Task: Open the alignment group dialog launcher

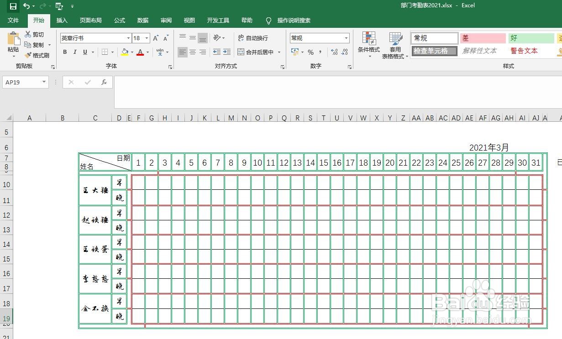Action: tap(283, 67)
